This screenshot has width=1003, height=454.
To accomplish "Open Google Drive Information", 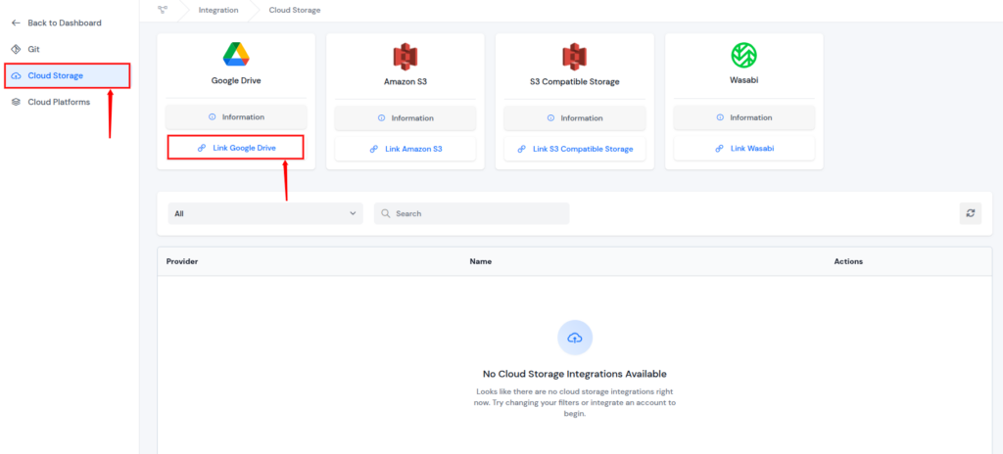I will 236,117.
